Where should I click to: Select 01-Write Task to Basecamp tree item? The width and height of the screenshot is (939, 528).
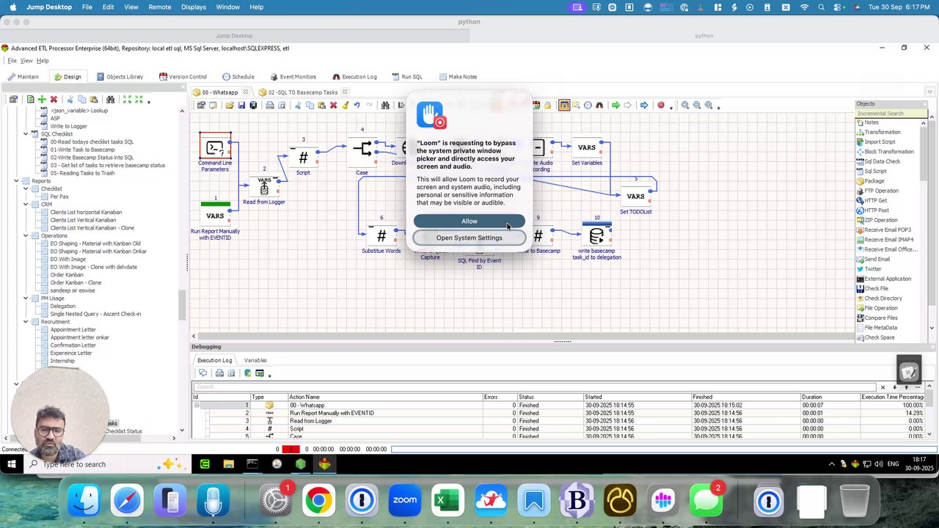coord(82,150)
